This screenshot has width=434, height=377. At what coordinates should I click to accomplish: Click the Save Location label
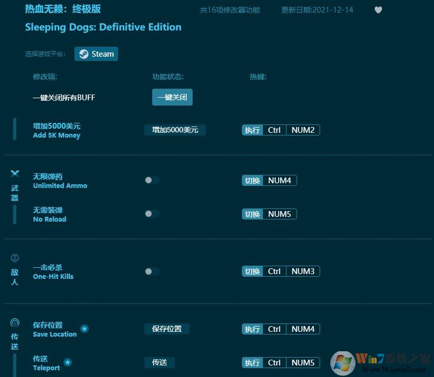(x=55, y=334)
